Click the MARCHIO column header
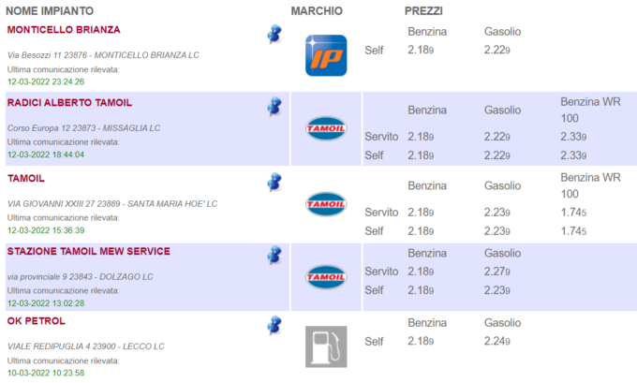The width and height of the screenshot is (637, 383). pos(317,10)
